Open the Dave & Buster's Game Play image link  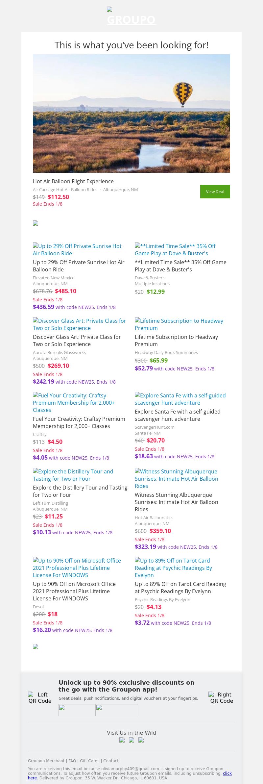[x=175, y=250]
